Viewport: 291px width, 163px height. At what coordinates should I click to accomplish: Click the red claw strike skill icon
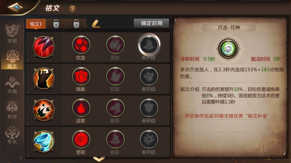[x=44, y=47]
